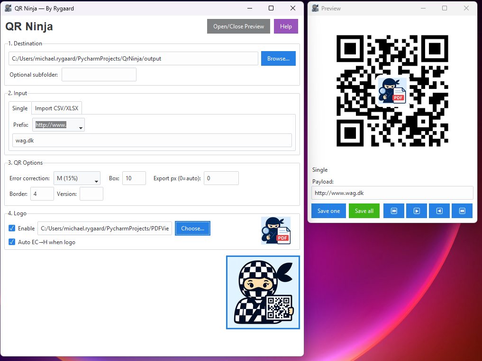Click the checkered ninja mascot image
This screenshot has height=361, width=482.
(263, 292)
